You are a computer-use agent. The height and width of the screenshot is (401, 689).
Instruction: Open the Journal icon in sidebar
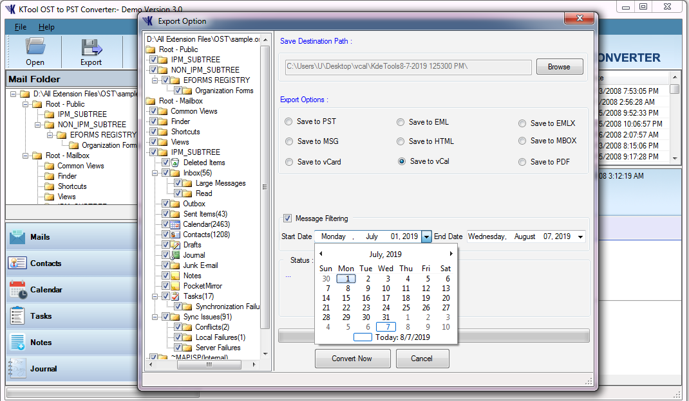17,368
